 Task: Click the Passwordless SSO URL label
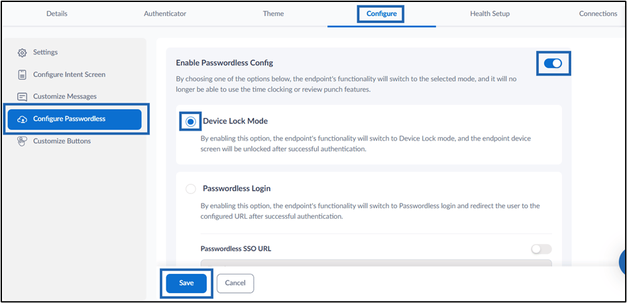click(x=235, y=249)
